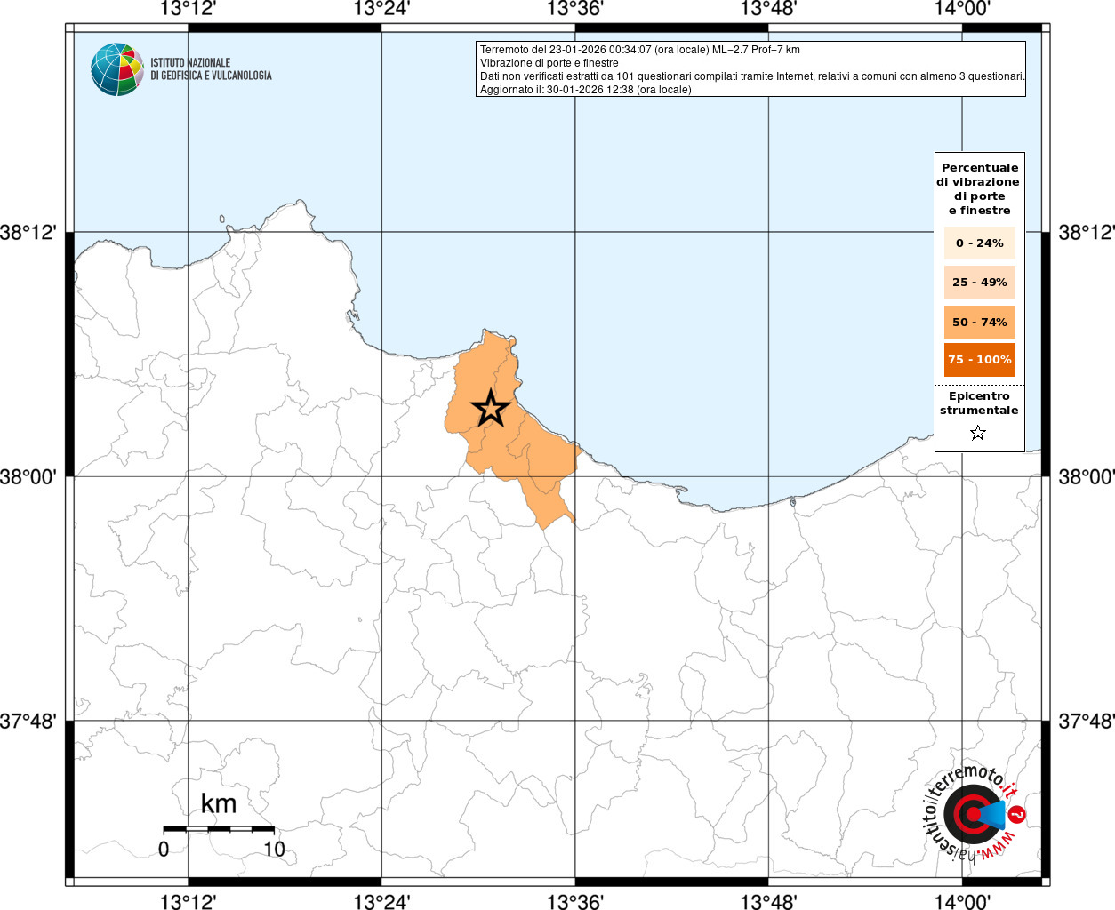Viewport: 1115px width, 910px height.
Task: Click the 'km' scale unit label
Action: coord(219,803)
